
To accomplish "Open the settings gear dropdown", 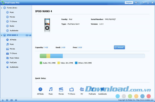I will click(x=137, y=3).
